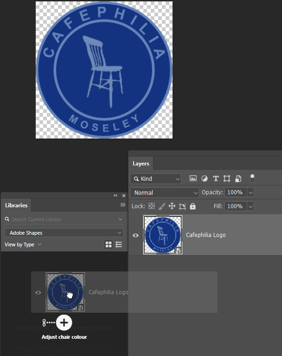Filter layers by adjustment layer icon
This screenshot has height=356, width=282.
pos(204,178)
